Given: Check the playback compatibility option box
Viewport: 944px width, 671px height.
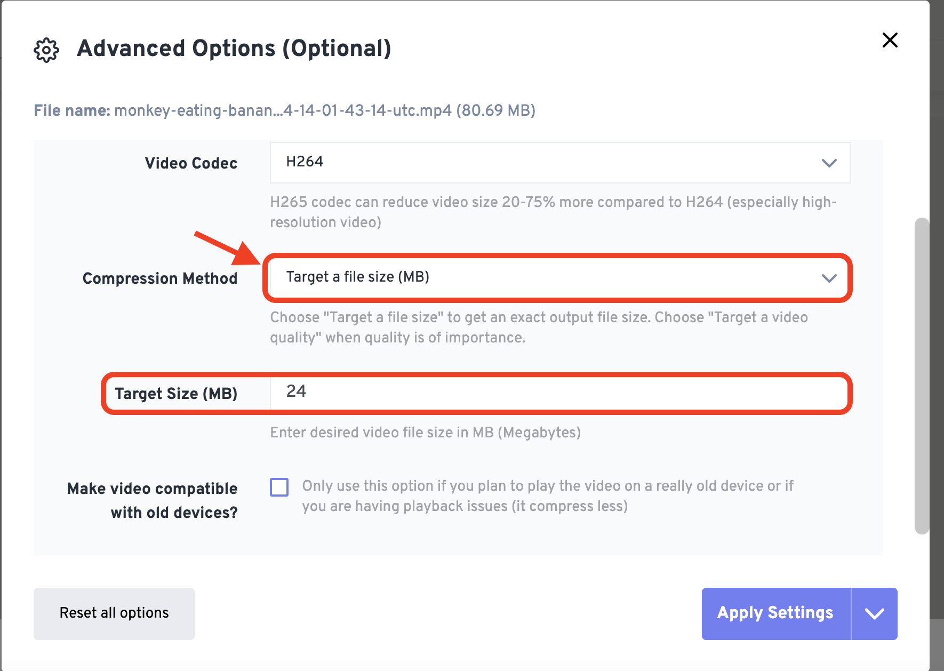Looking at the screenshot, I should tap(279, 487).
